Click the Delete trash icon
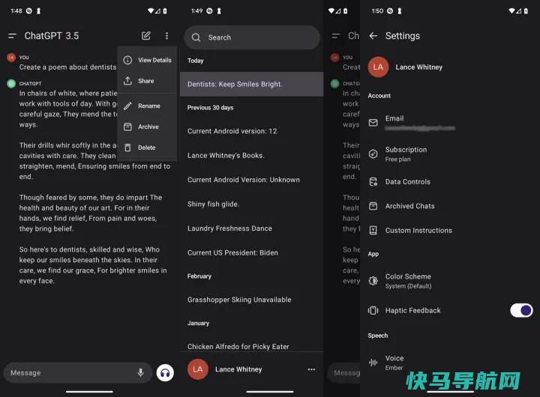The height and width of the screenshot is (397, 540). tap(127, 148)
